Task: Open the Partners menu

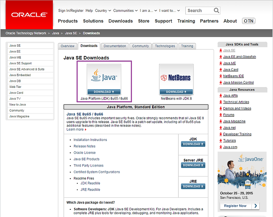Action: pyautogui.click(x=209, y=21)
